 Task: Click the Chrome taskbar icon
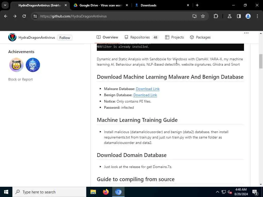[x=118, y=192]
